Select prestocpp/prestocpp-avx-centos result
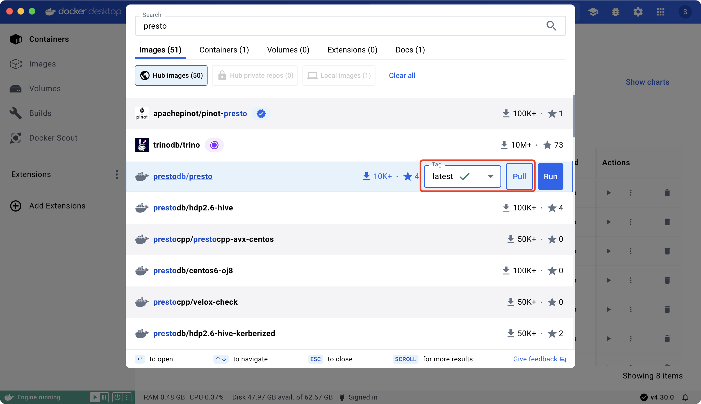701x404 pixels. tap(349, 239)
